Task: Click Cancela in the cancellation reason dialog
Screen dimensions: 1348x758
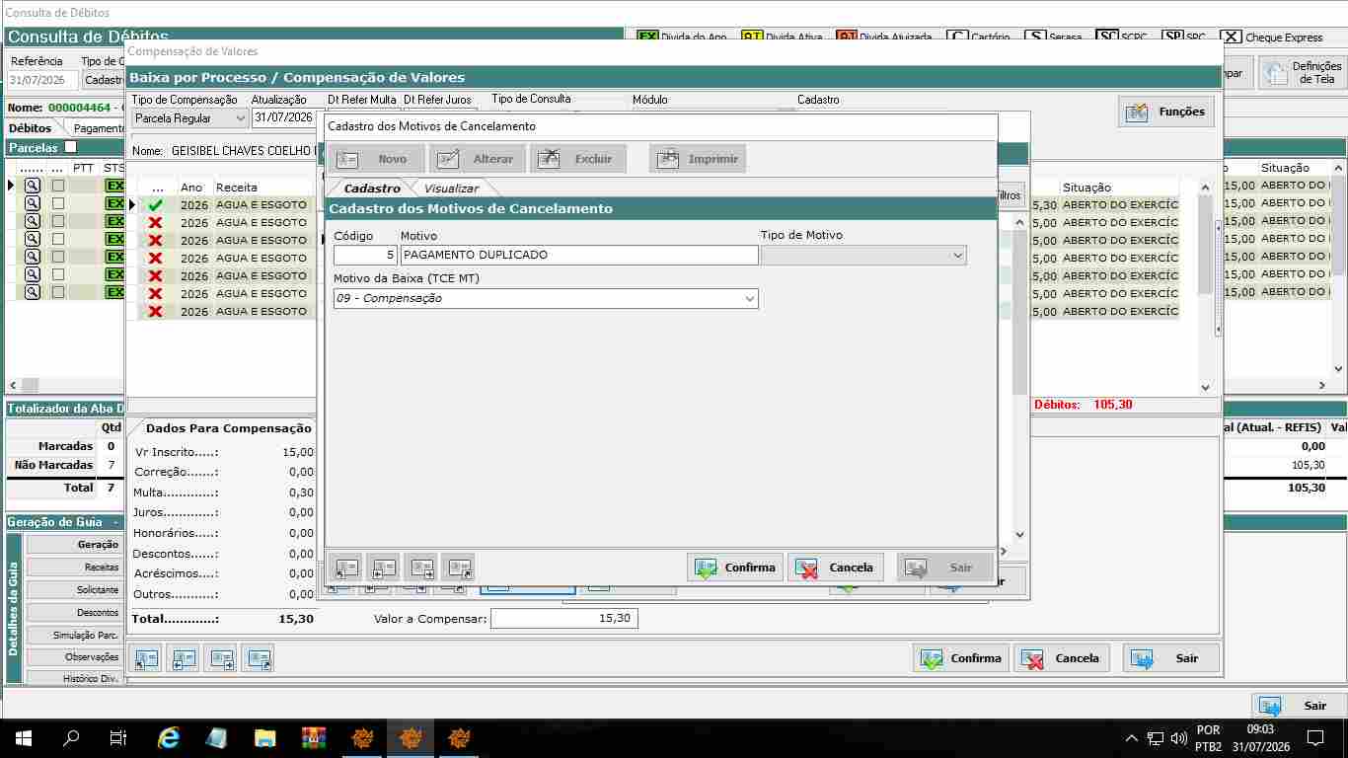Action: (836, 568)
